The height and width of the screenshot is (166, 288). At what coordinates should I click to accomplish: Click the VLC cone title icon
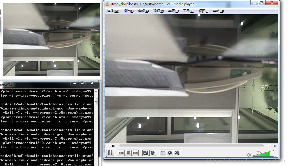(x=107, y=4)
